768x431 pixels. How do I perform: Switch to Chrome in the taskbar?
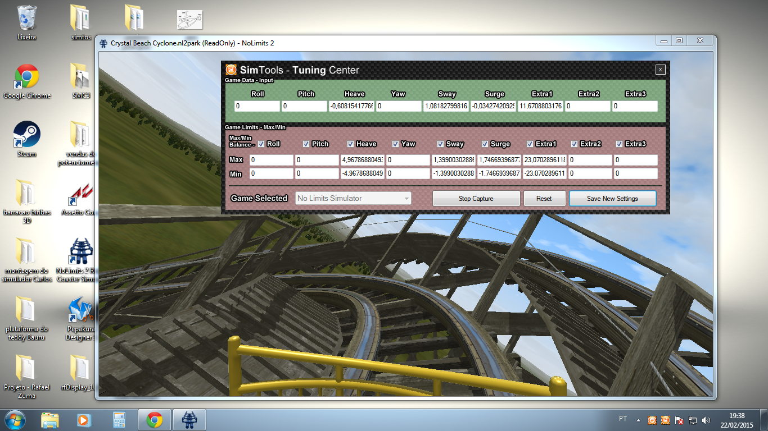155,420
